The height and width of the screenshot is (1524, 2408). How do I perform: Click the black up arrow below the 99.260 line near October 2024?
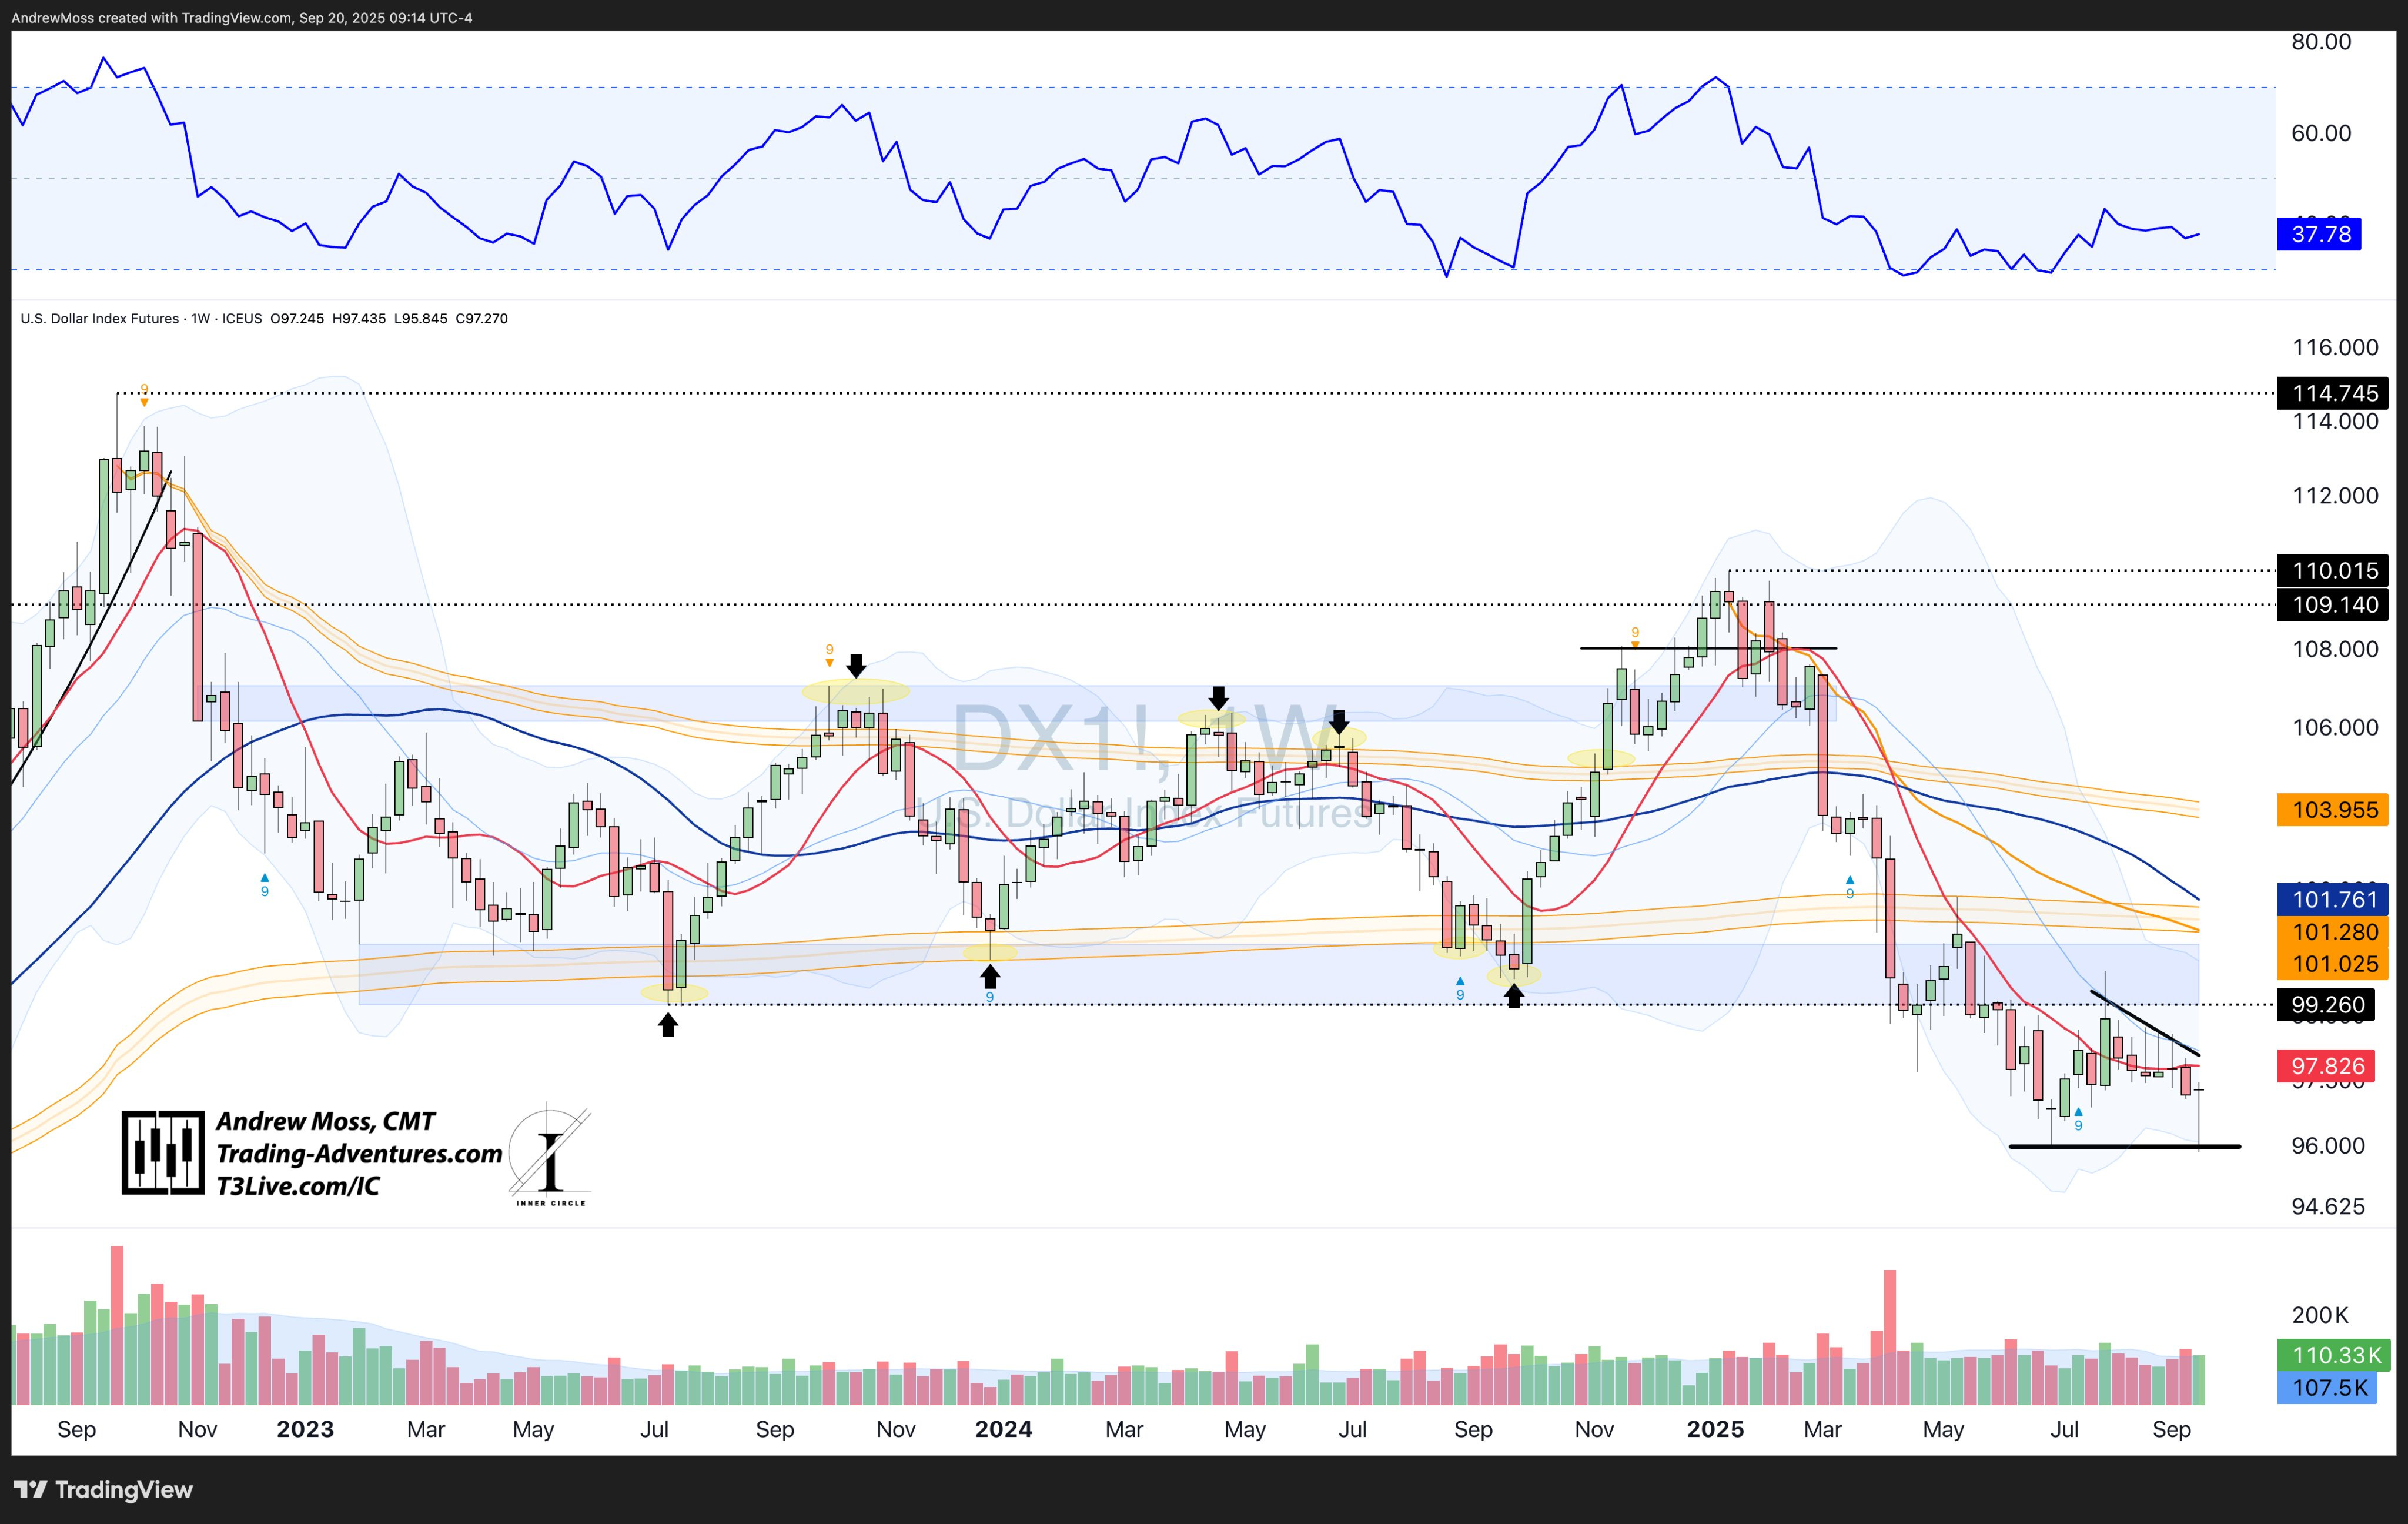(1514, 996)
